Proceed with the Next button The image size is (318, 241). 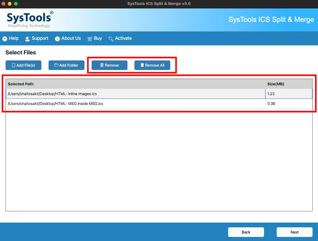click(294, 232)
